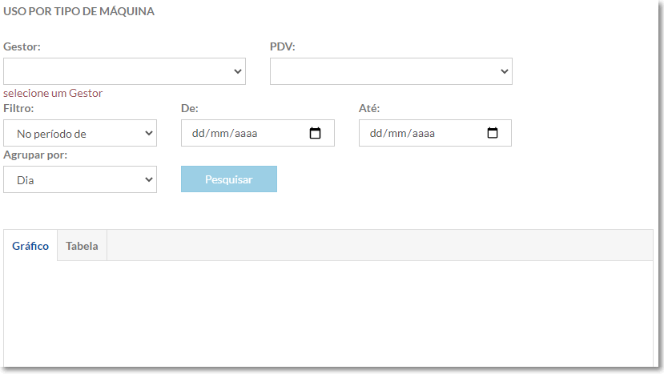The height and width of the screenshot is (374, 664).
Task: Open the Filtro 'No período de' dropdown
Action: [80, 133]
